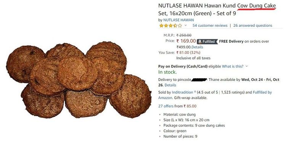Click the product title text
This screenshot has height=143, width=286.
pyautogui.click(x=217, y=10)
